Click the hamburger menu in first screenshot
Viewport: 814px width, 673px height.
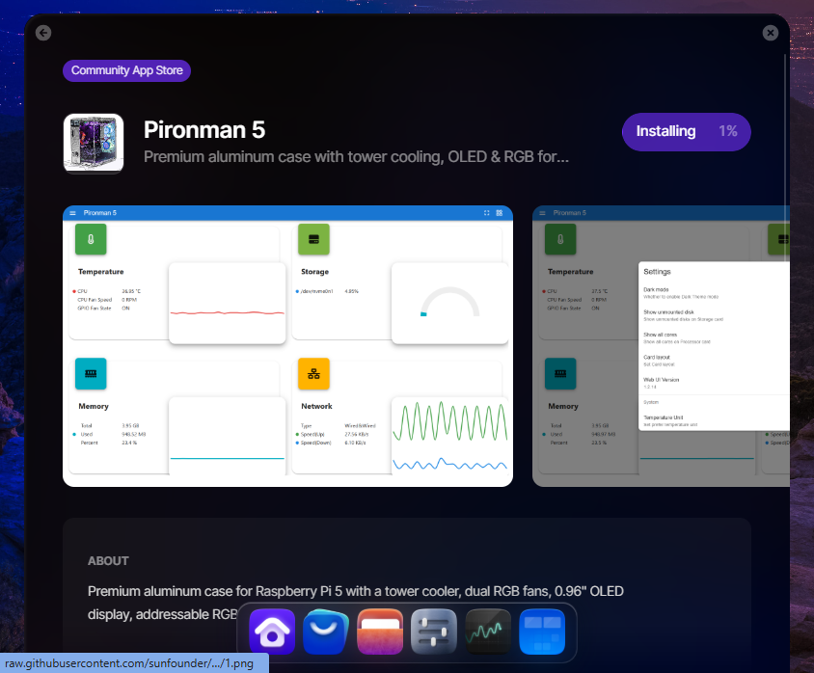pos(72,213)
